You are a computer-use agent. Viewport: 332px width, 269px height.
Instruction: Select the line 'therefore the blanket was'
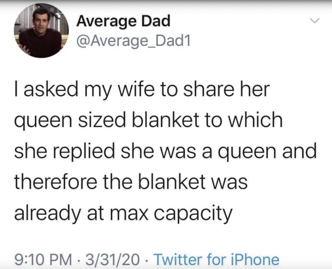click(x=131, y=182)
